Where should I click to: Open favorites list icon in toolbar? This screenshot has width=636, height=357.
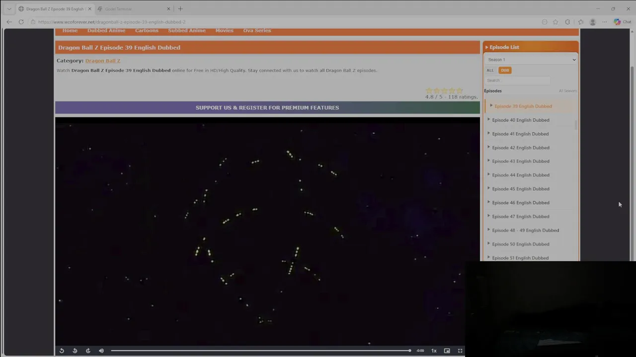pos(580,22)
